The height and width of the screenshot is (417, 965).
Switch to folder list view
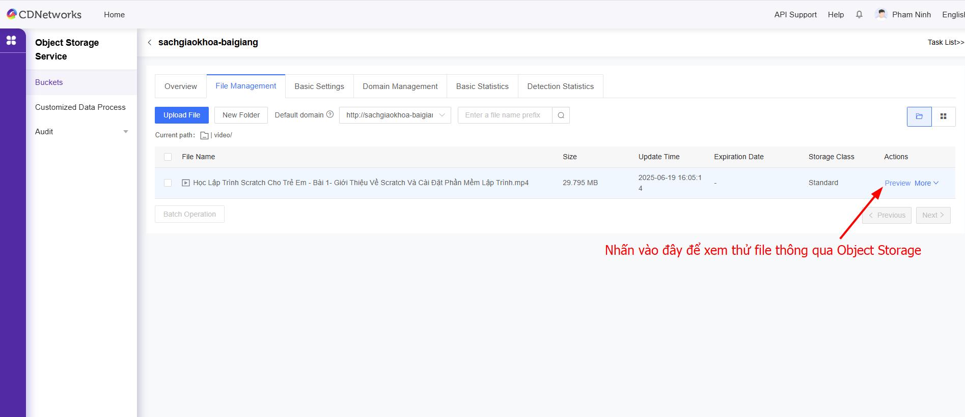coord(919,116)
